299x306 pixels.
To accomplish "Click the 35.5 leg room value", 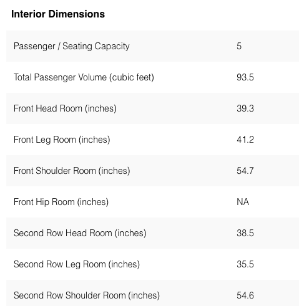I will pos(245,264).
